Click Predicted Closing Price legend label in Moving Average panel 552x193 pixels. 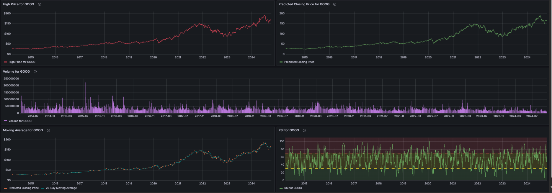click(x=24, y=188)
